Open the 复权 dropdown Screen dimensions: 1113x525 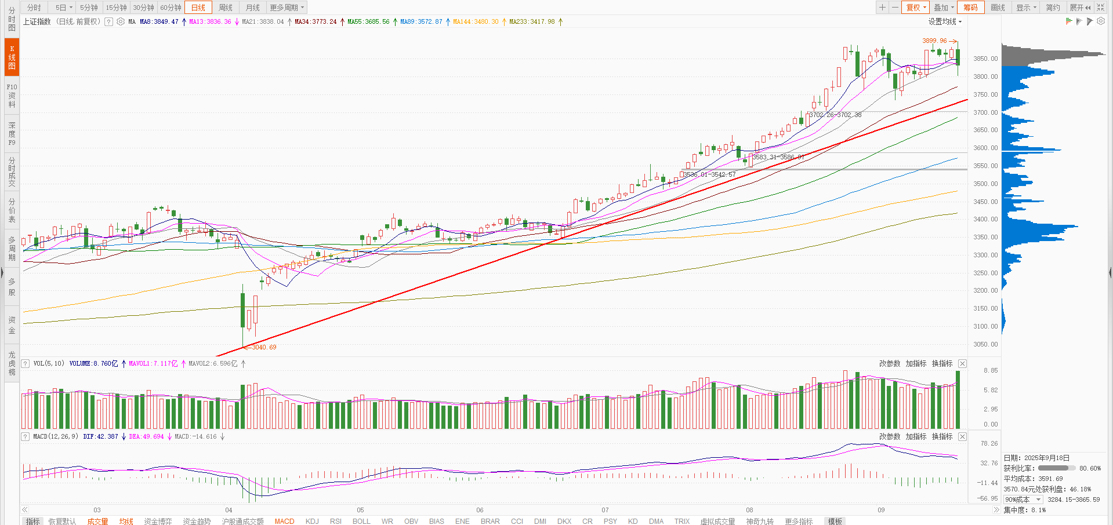(x=916, y=8)
